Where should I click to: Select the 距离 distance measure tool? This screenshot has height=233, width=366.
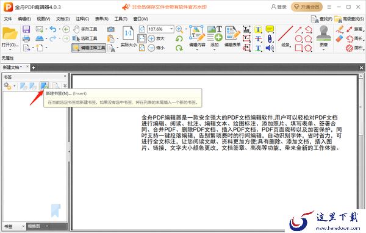tap(355, 29)
